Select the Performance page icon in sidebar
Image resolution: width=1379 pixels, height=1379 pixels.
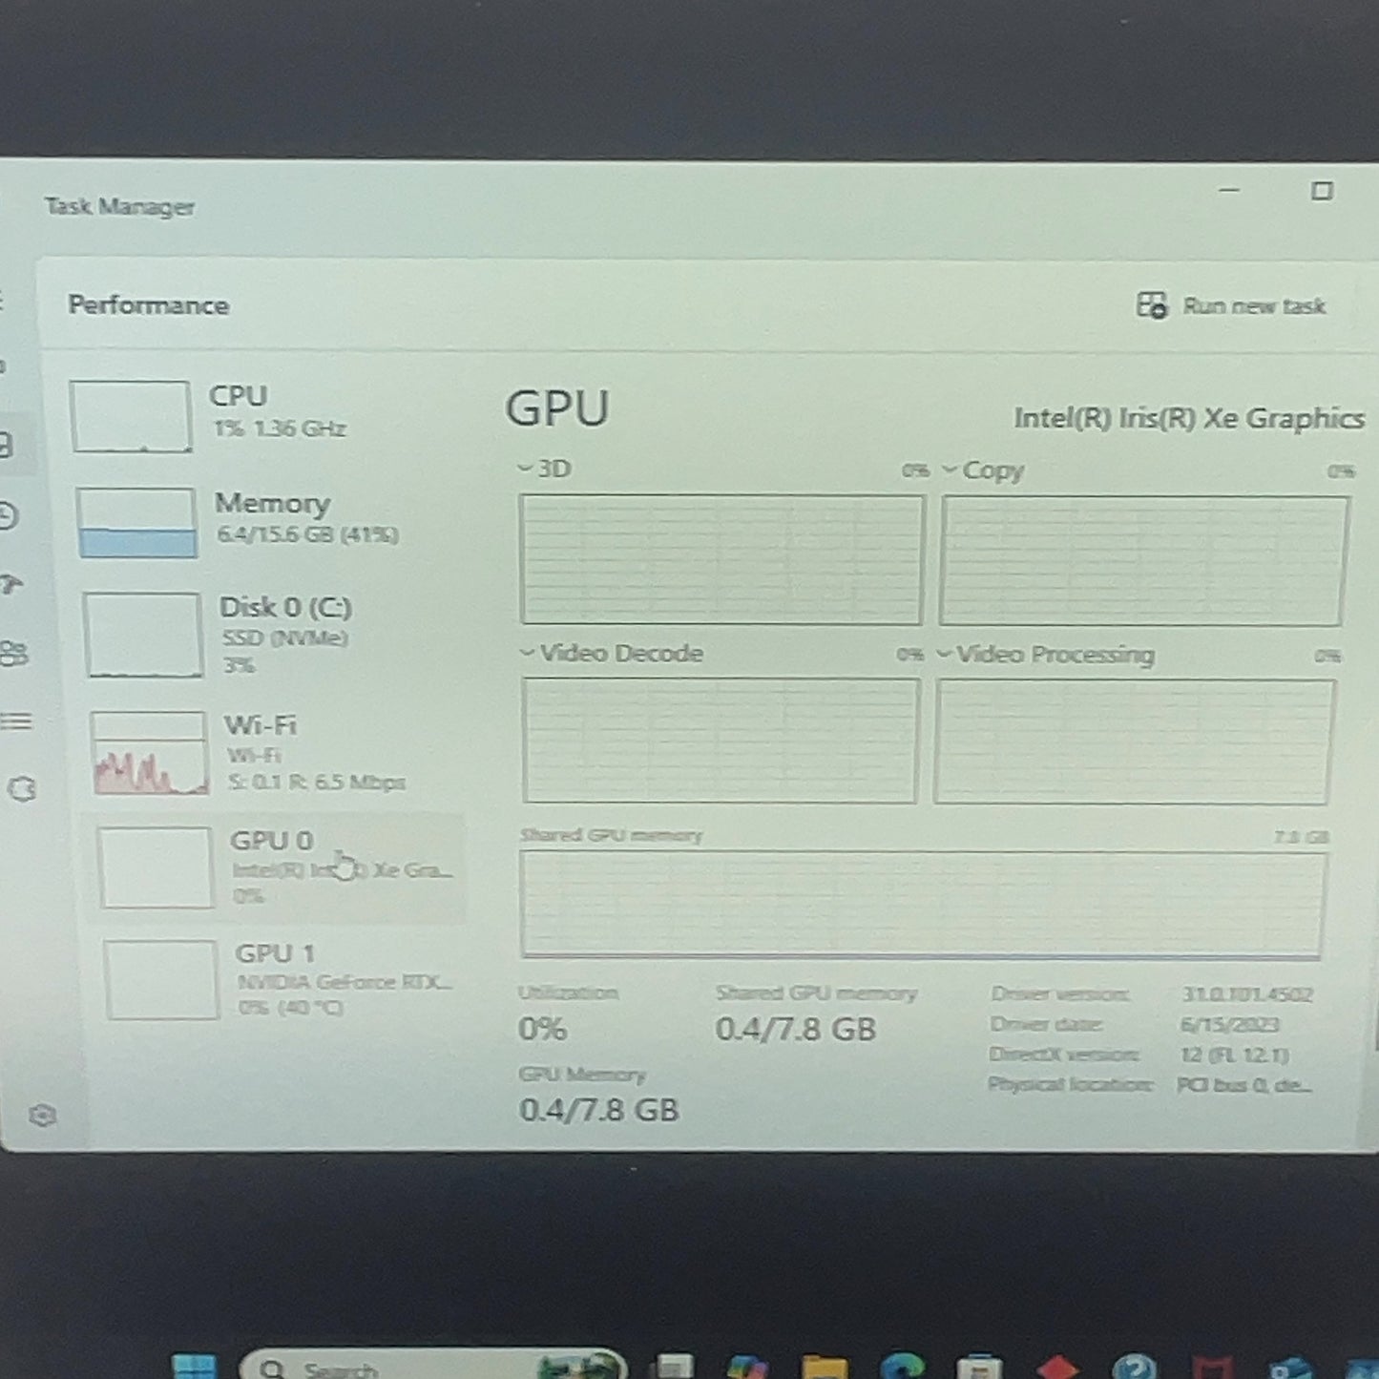[5, 445]
